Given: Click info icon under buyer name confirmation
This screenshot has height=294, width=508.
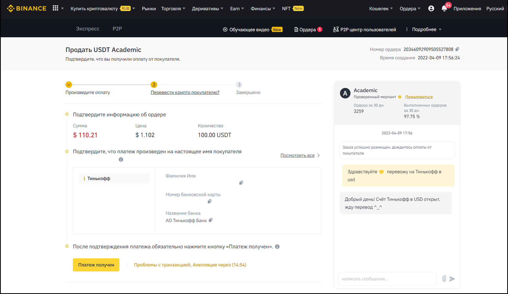Looking at the screenshot, I should click(x=121, y=160).
